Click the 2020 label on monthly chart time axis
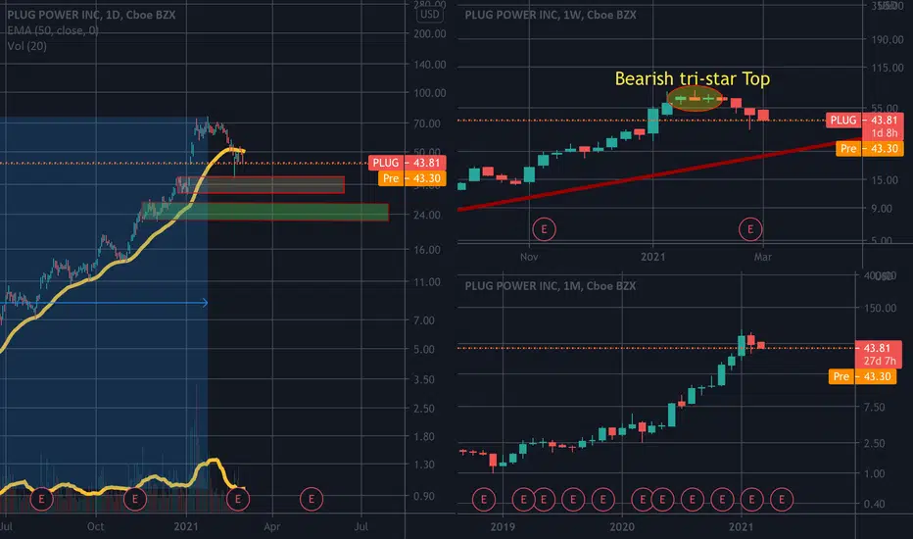This screenshot has width=913, height=539. pyautogui.click(x=622, y=527)
